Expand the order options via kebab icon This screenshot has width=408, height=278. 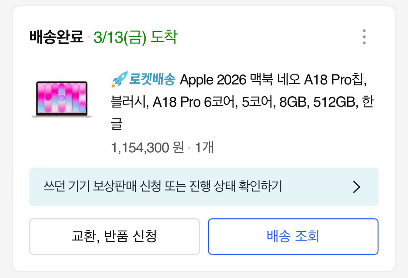point(364,36)
